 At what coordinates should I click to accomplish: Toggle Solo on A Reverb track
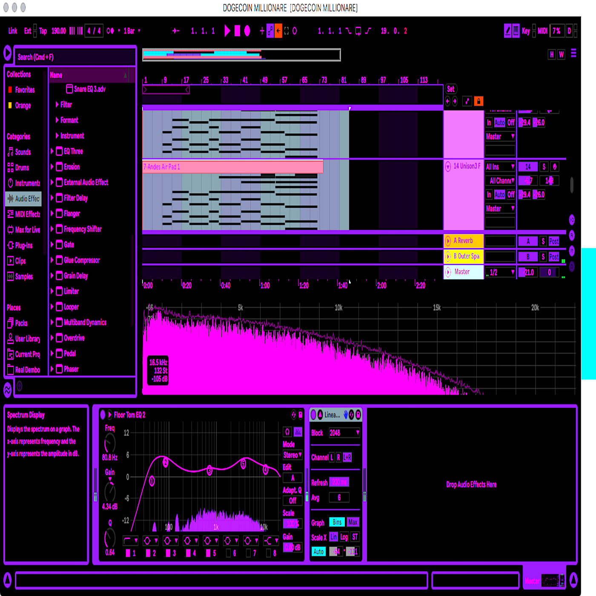tap(543, 241)
